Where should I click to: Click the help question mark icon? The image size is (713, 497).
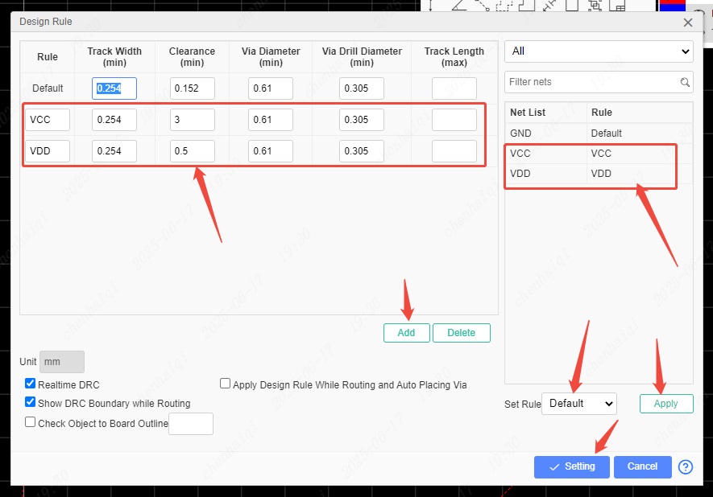[686, 467]
